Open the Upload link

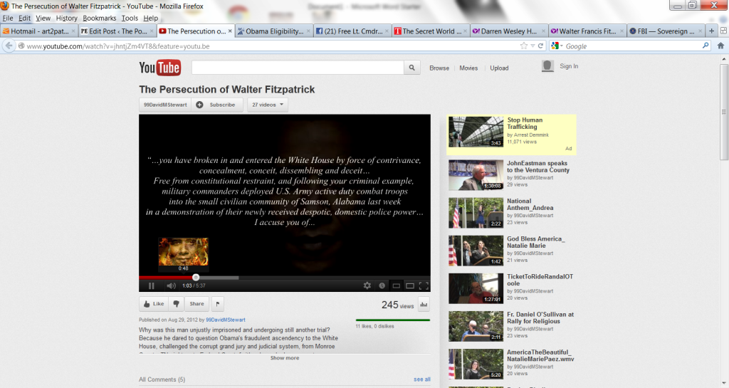tap(499, 68)
